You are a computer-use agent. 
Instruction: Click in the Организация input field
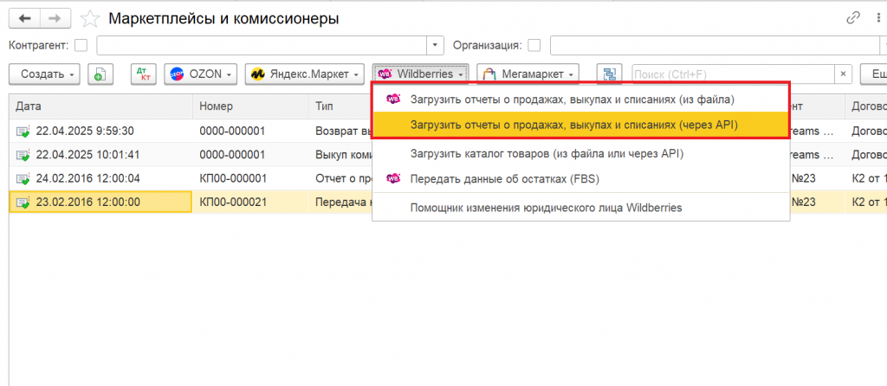pos(715,45)
